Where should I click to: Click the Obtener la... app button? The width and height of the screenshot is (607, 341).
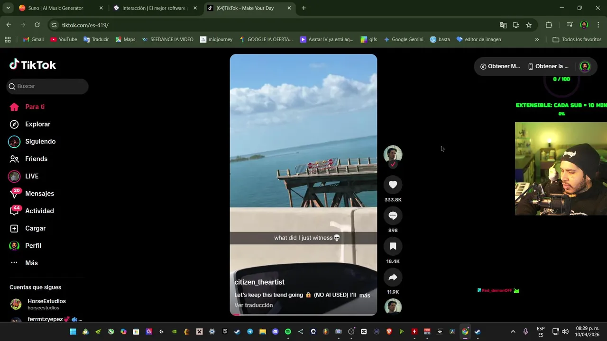548,66
